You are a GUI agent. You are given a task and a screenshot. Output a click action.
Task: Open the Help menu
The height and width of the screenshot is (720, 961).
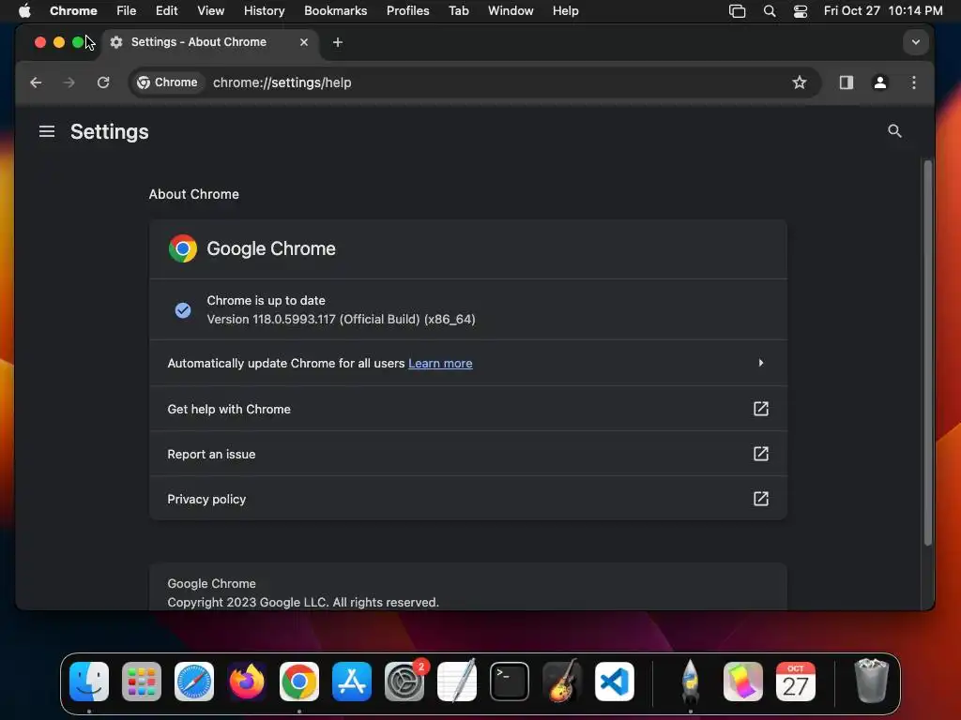pos(565,10)
